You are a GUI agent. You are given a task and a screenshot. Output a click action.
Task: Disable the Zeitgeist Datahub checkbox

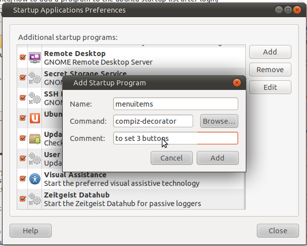click(x=23, y=199)
